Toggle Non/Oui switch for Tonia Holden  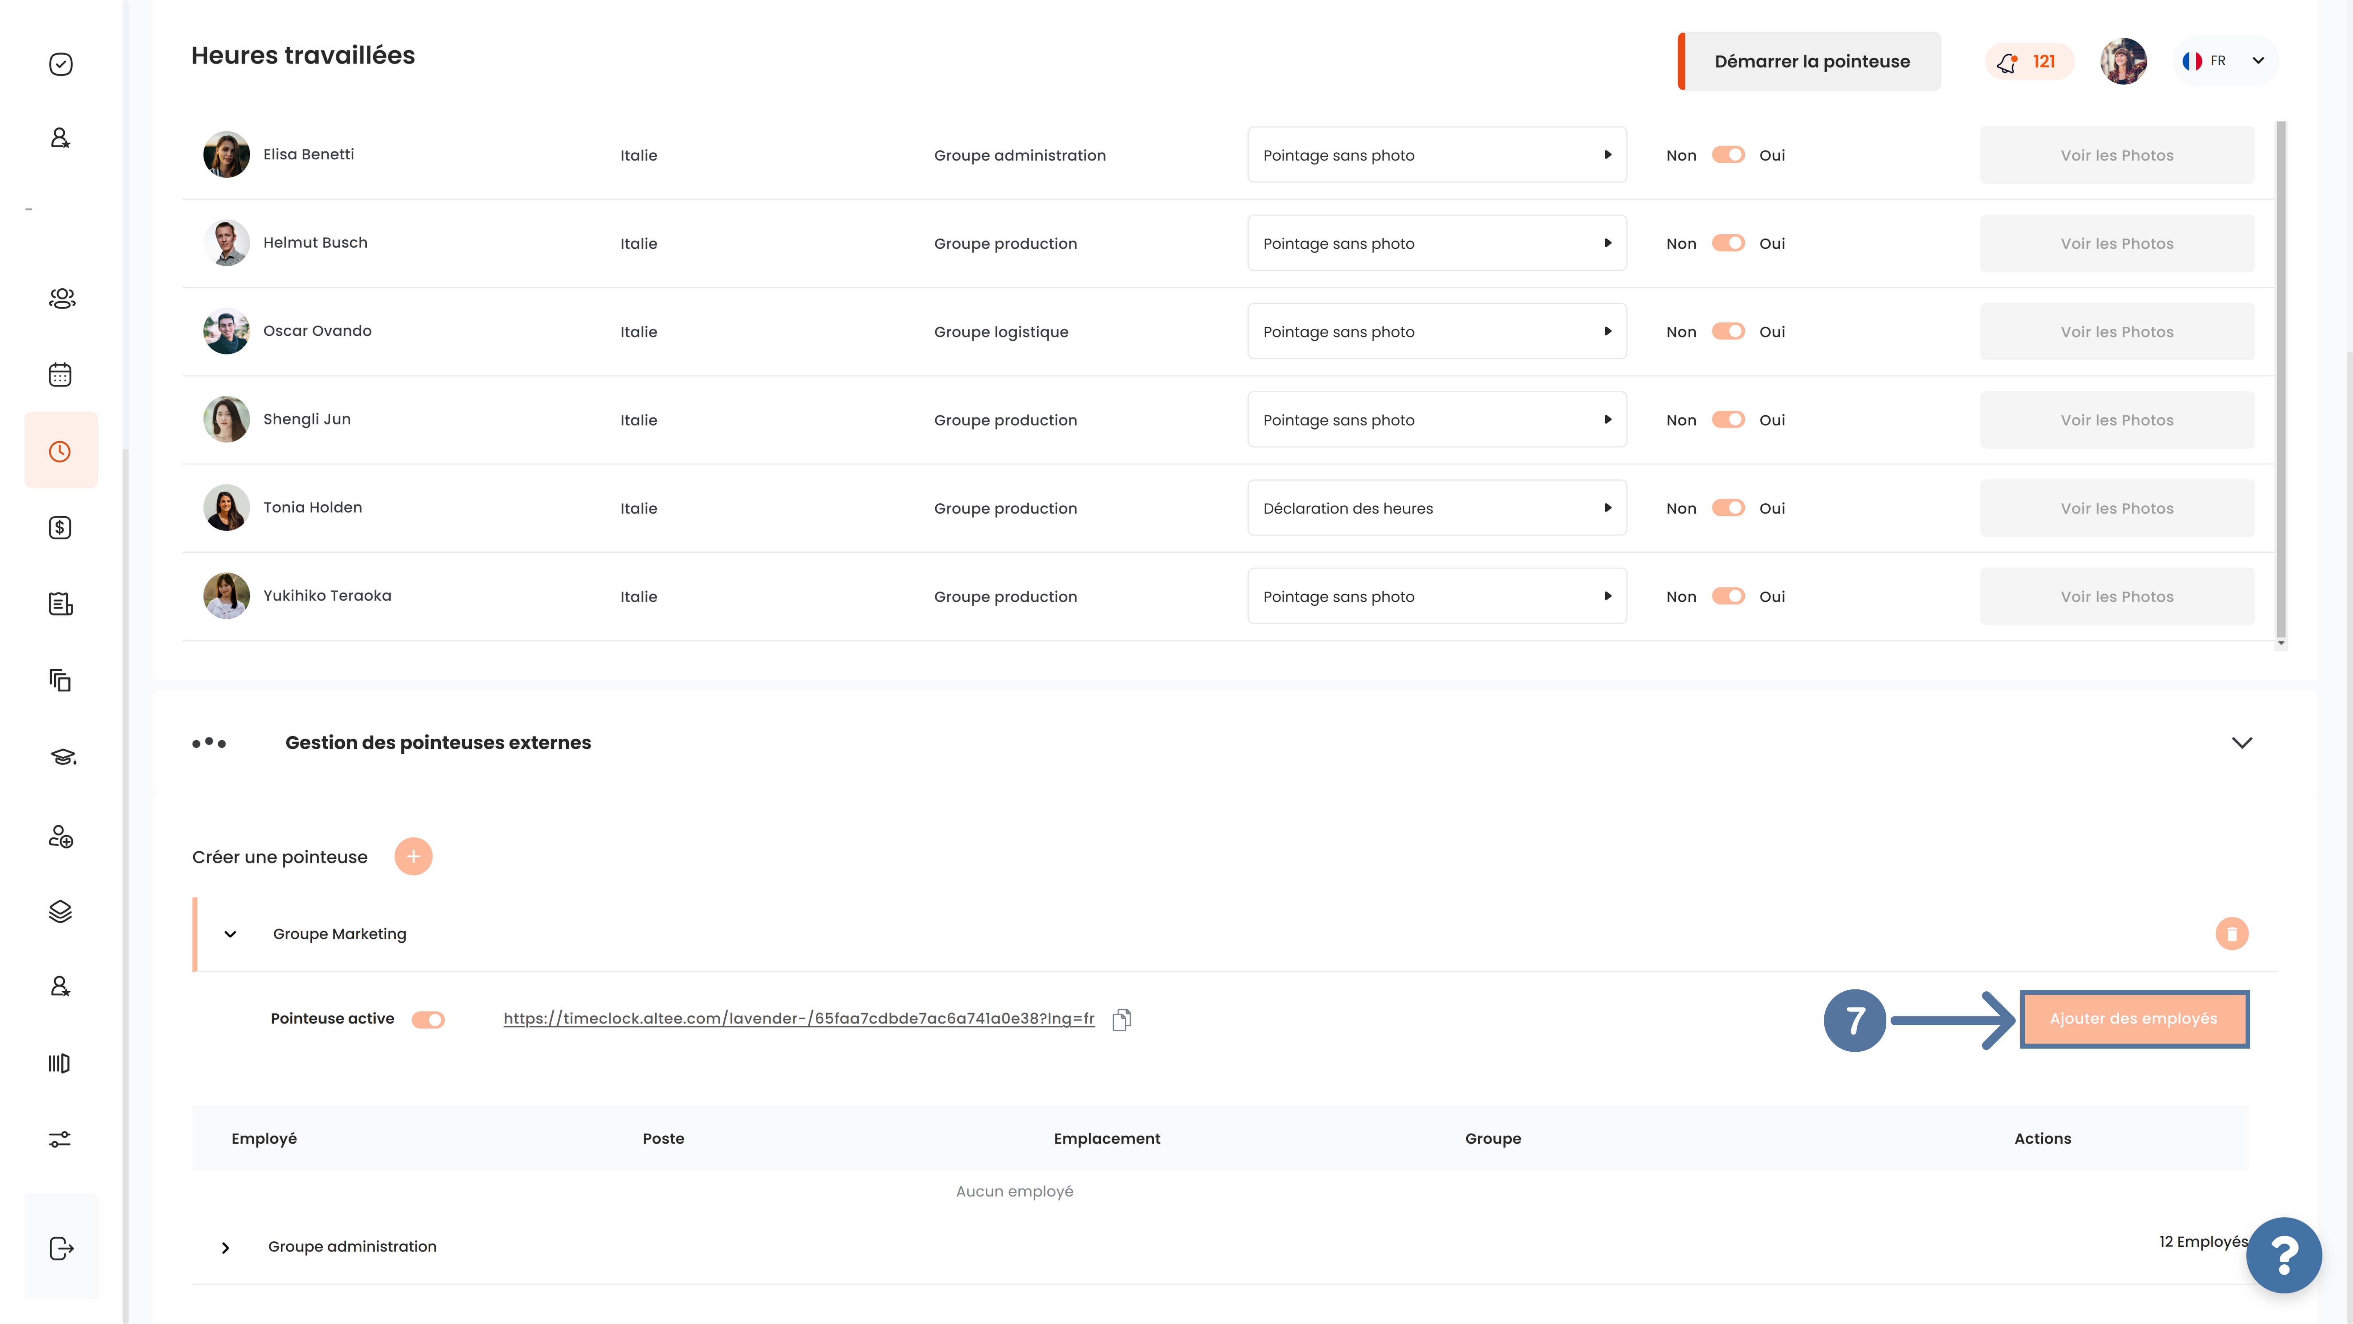coord(1728,508)
